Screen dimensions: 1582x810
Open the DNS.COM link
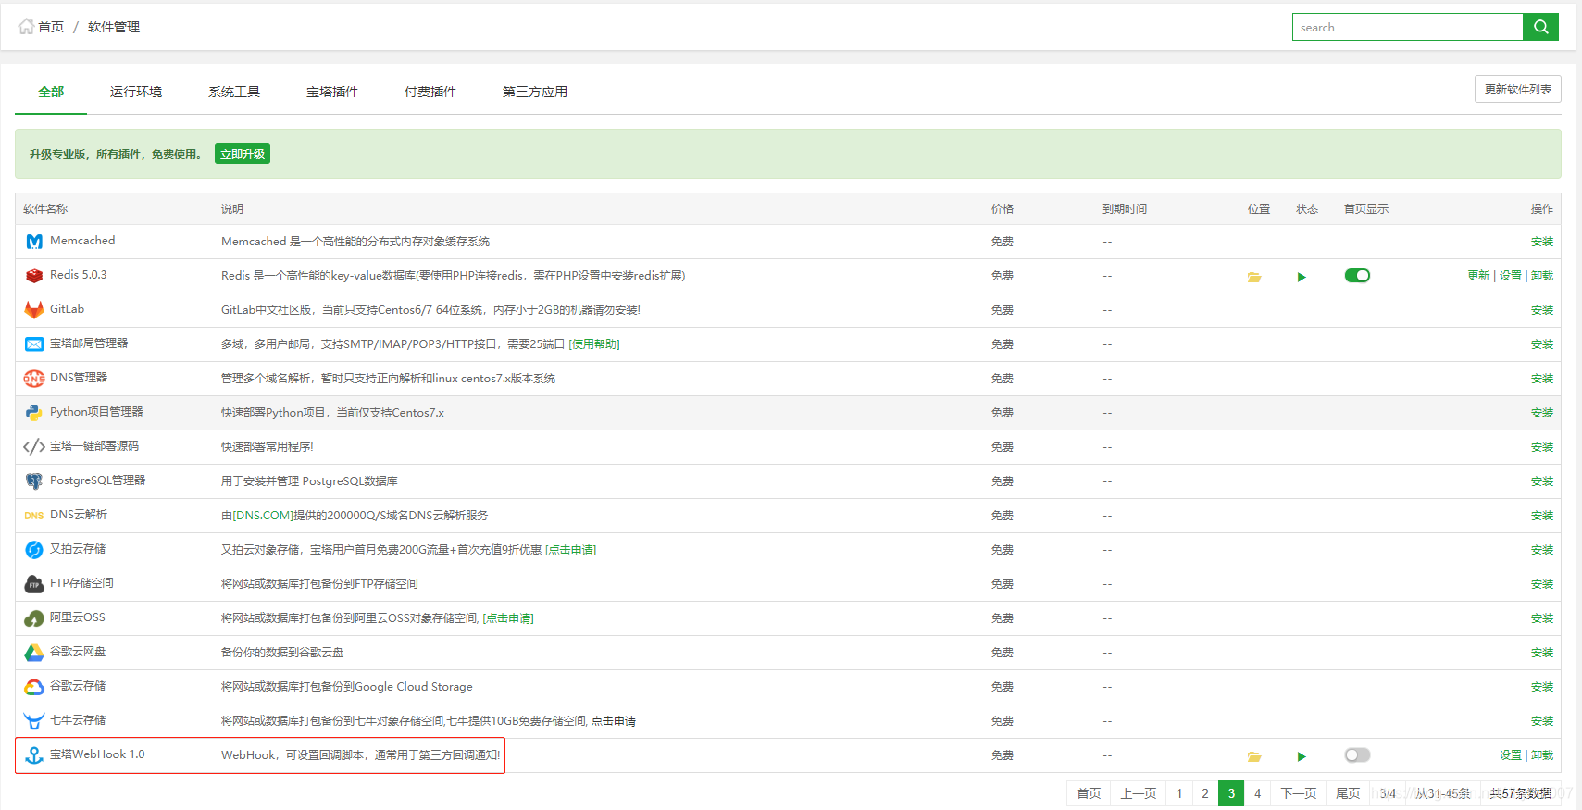(x=263, y=516)
